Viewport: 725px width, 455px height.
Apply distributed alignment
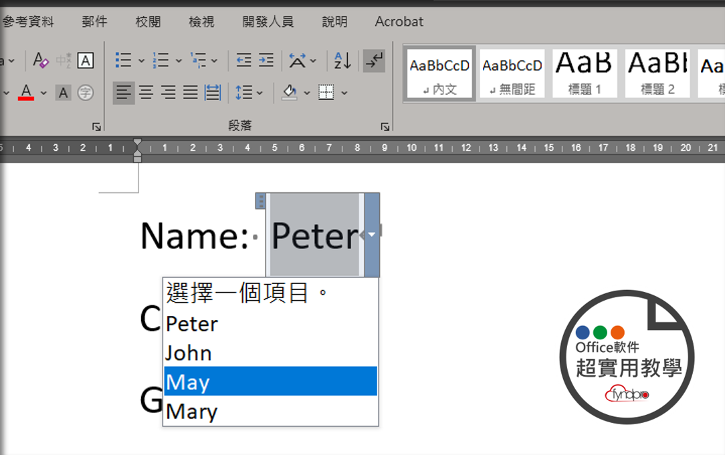[x=213, y=93]
